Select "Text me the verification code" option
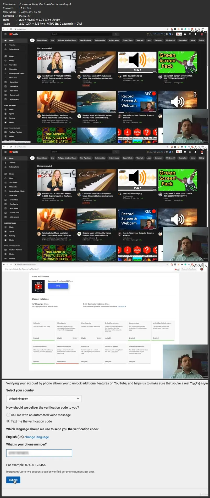Viewport: 210px width, 498px height. [8, 421]
